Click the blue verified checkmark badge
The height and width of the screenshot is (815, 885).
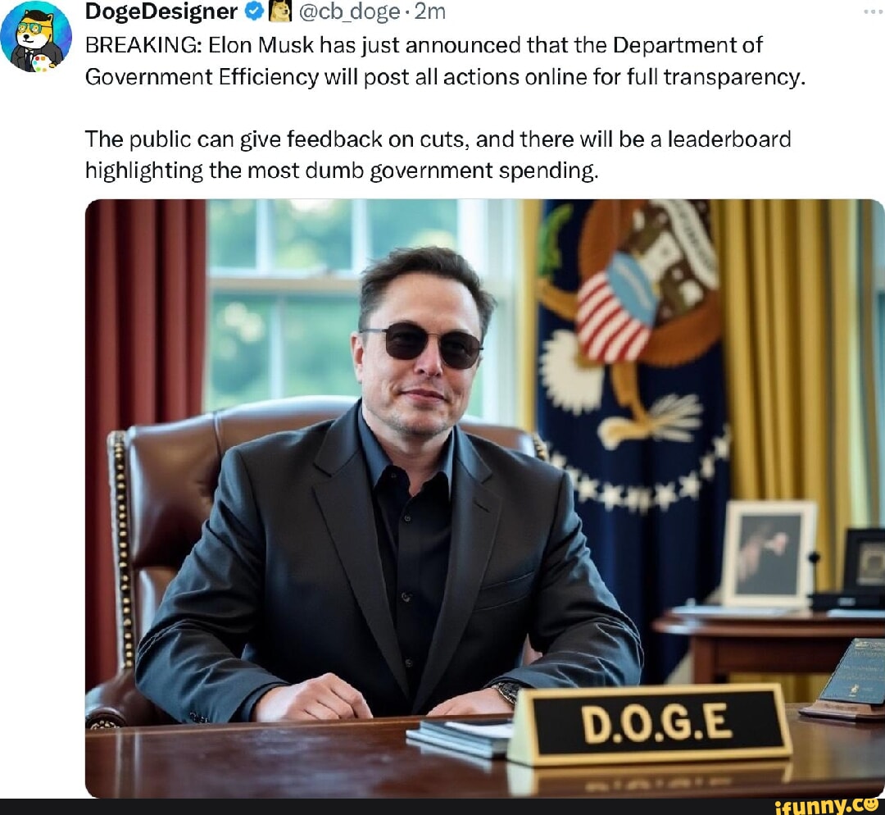coord(255,11)
